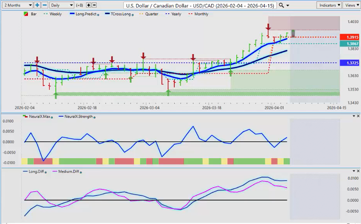Click the Medium.Diff legend label
Viewport: 361px width, 224px height.
point(68,171)
